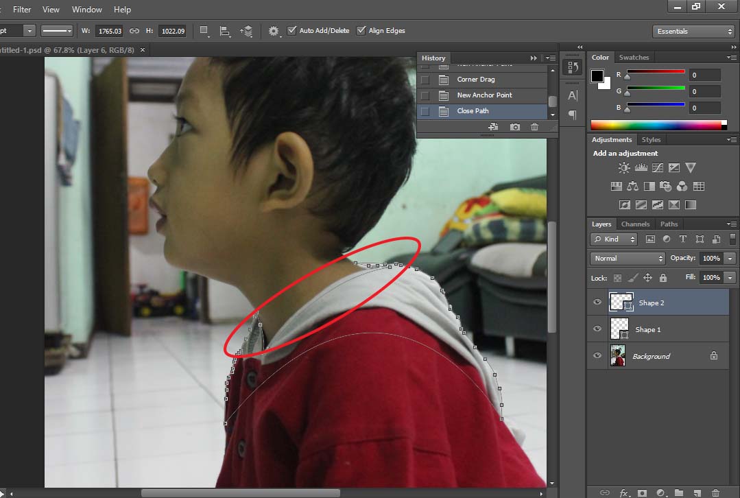Create a new layer

pyautogui.click(x=698, y=493)
